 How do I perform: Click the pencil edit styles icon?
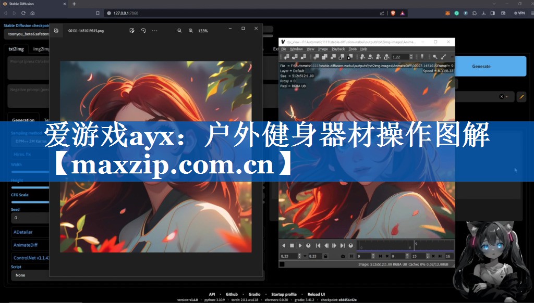(521, 97)
